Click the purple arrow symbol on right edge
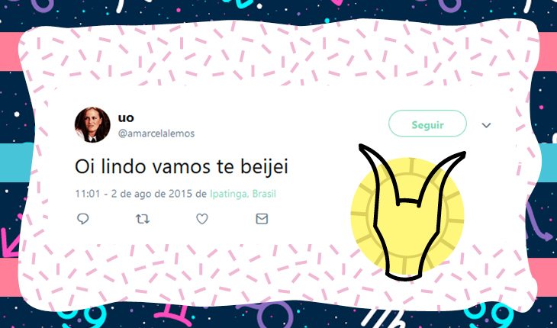This screenshot has height=328, width=557. (539, 222)
